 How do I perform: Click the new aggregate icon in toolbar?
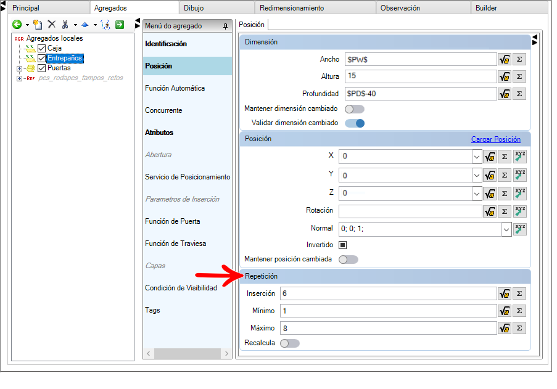38,25
